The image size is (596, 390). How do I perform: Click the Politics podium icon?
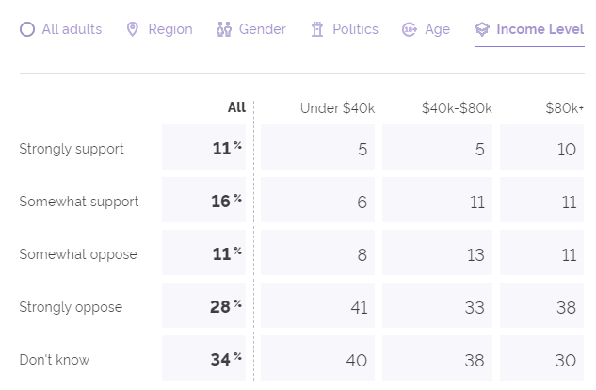(x=317, y=29)
